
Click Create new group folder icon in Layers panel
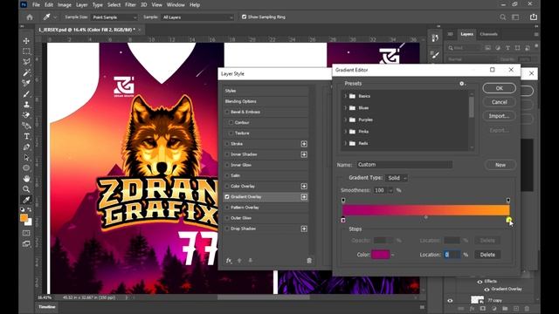pyautogui.click(x=505, y=308)
